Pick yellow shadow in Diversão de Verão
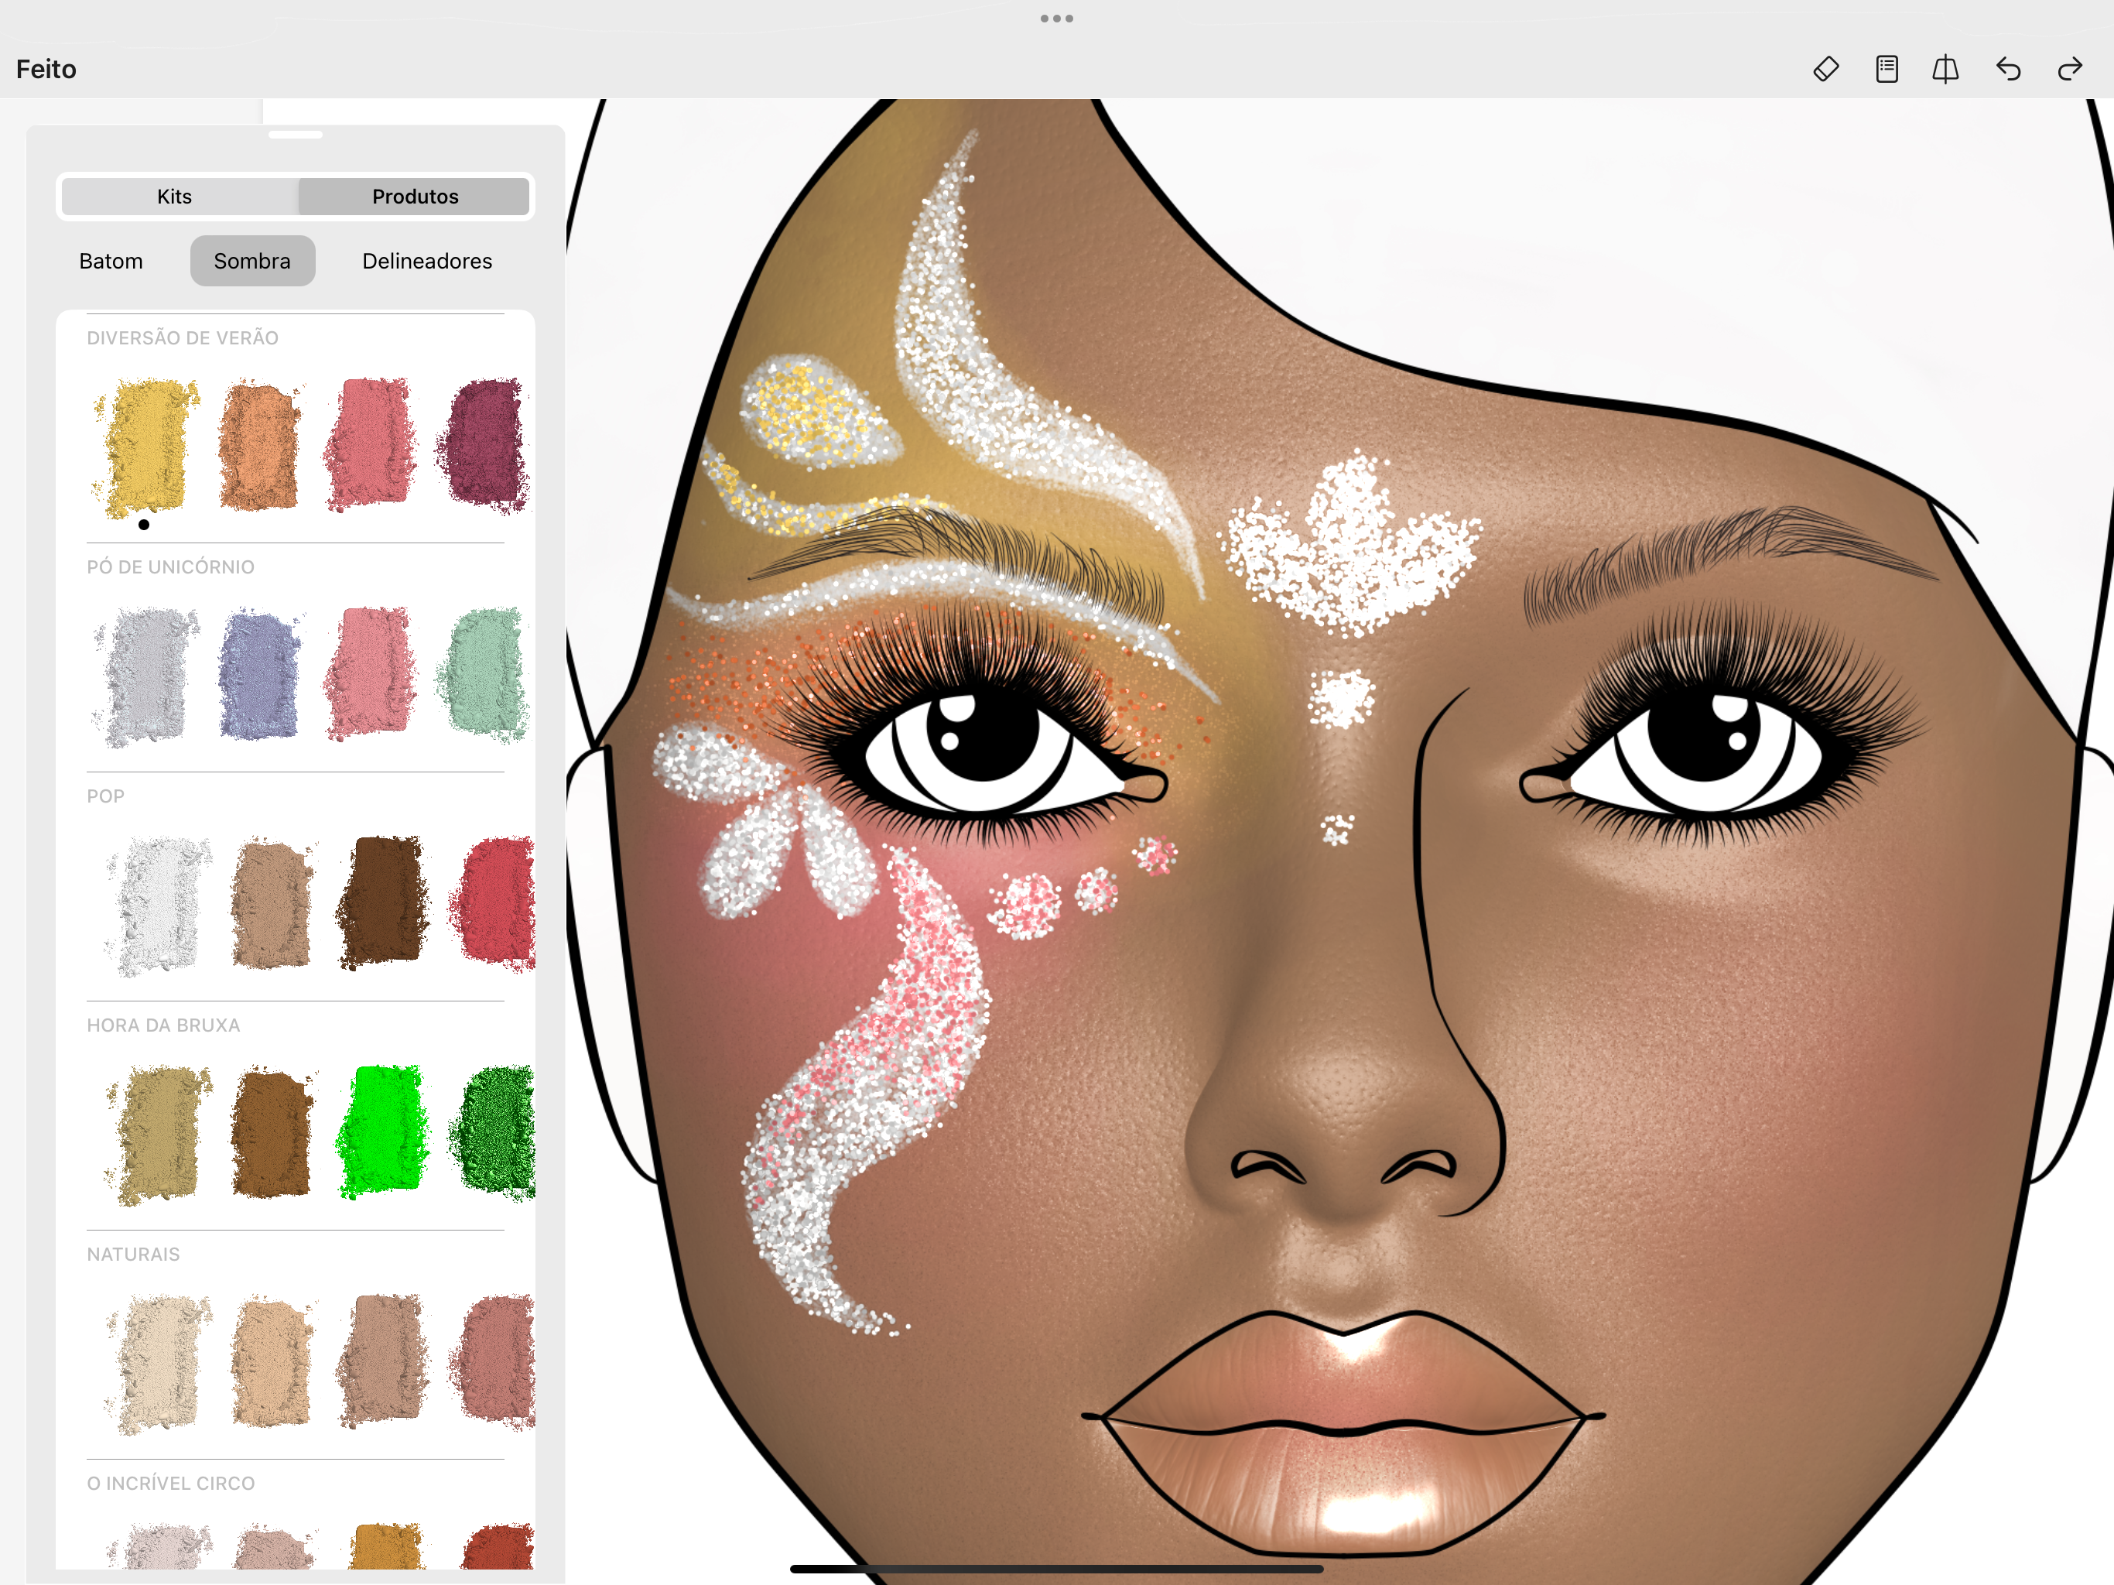 146,446
